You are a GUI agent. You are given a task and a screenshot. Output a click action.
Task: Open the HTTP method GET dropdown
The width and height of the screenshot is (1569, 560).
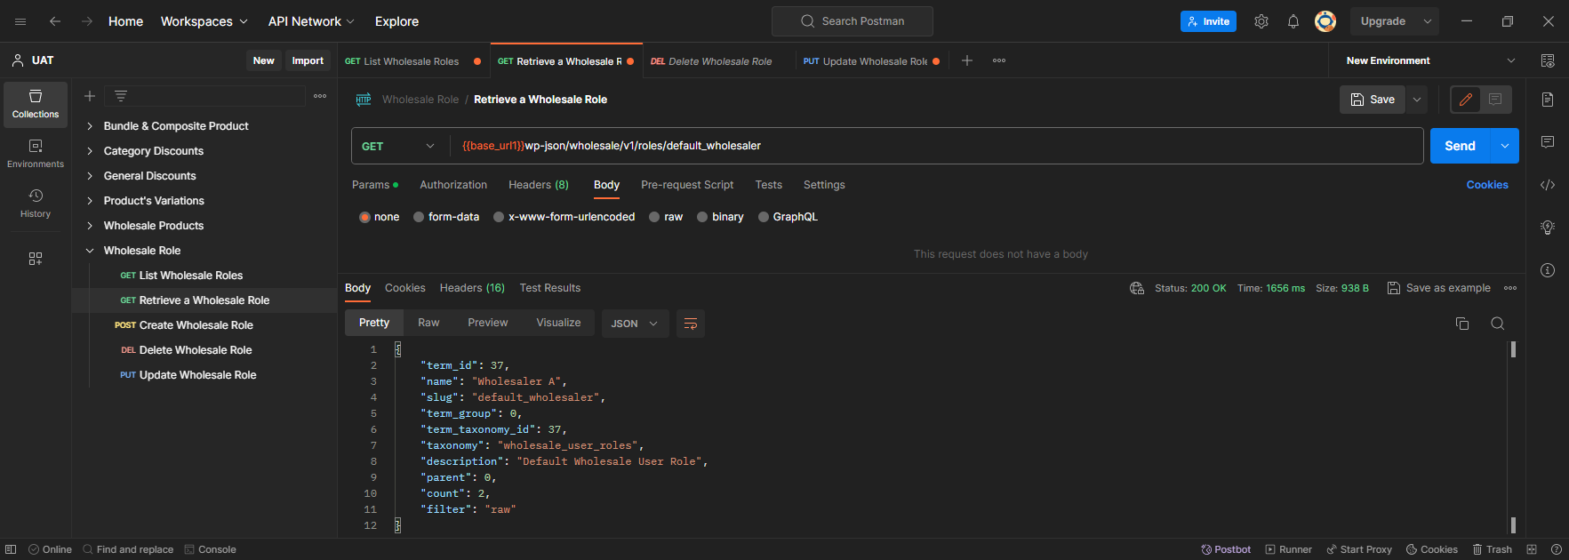[399, 146]
